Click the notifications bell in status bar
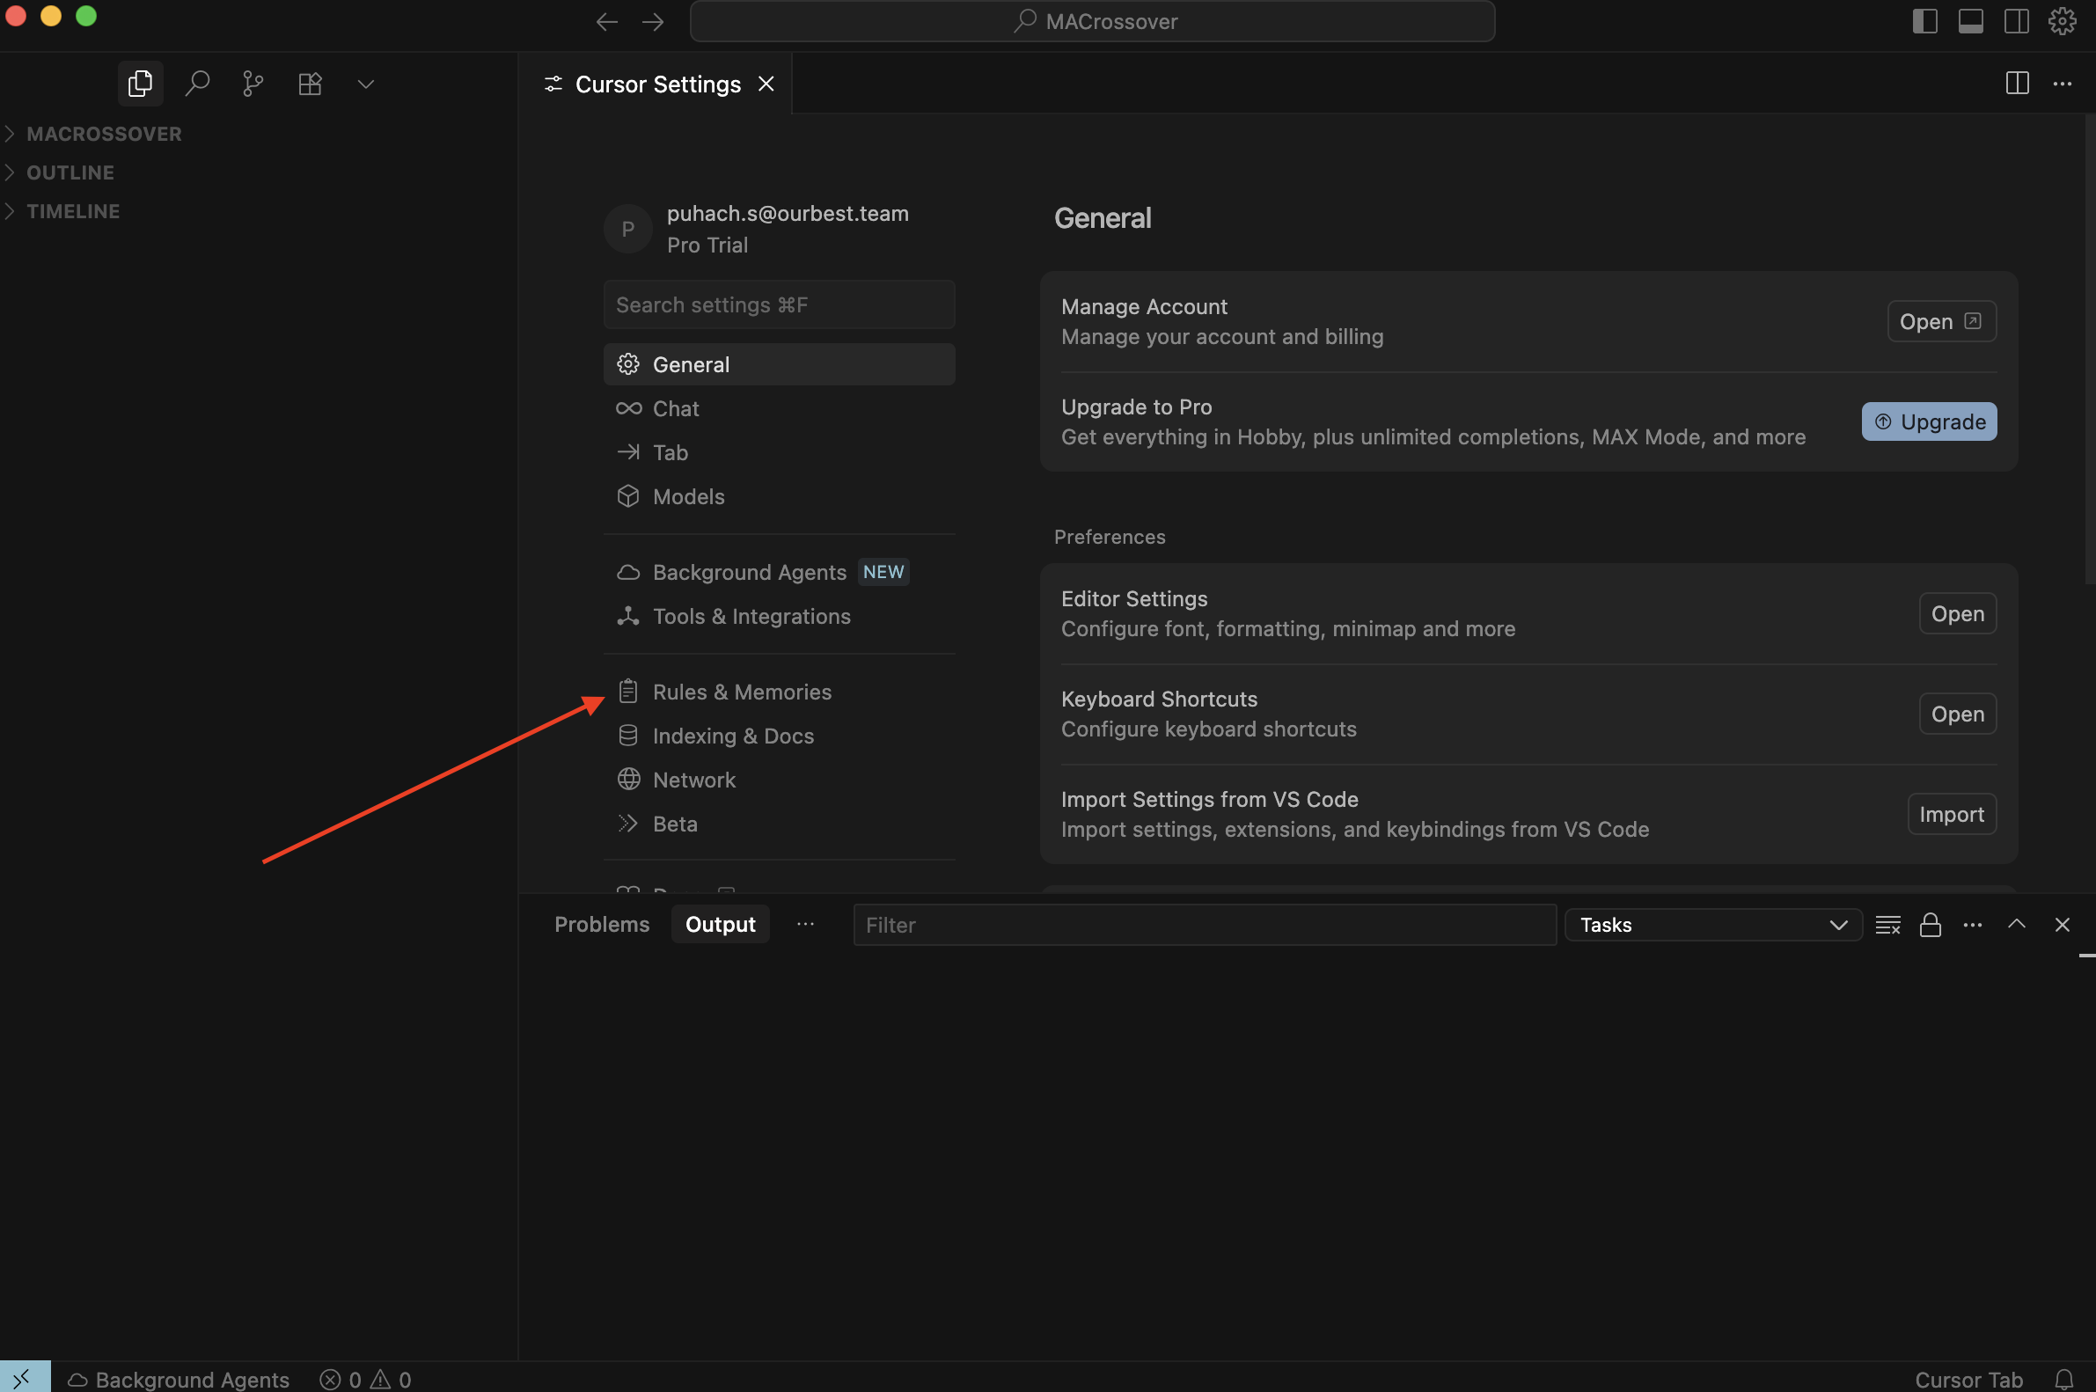The height and width of the screenshot is (1392, 2096). pyautogui.click(x=2064, y=1379)
